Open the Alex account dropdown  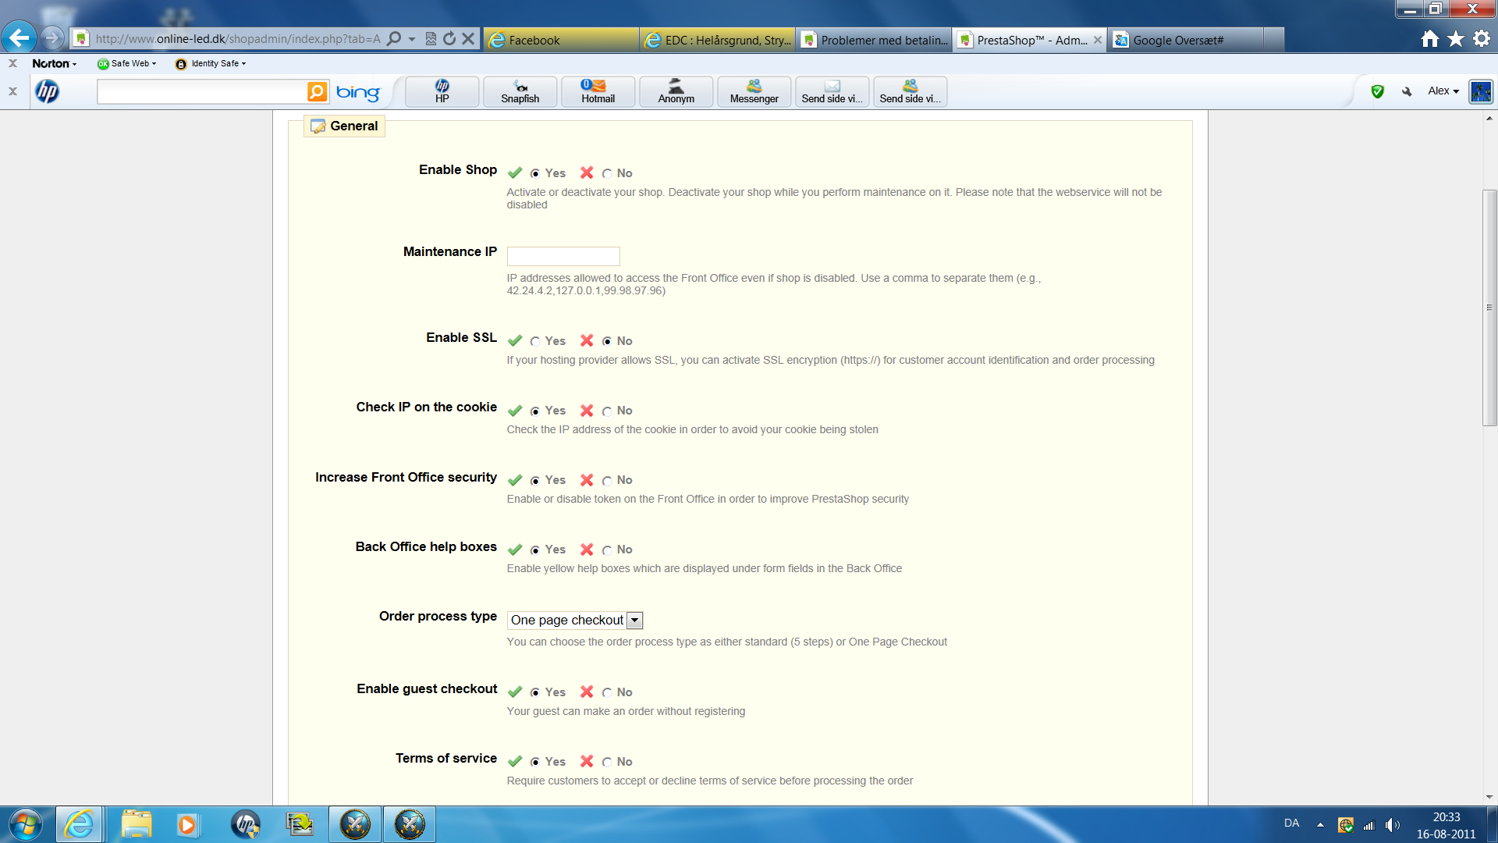pyautogui.click(x=1443, y=91)
